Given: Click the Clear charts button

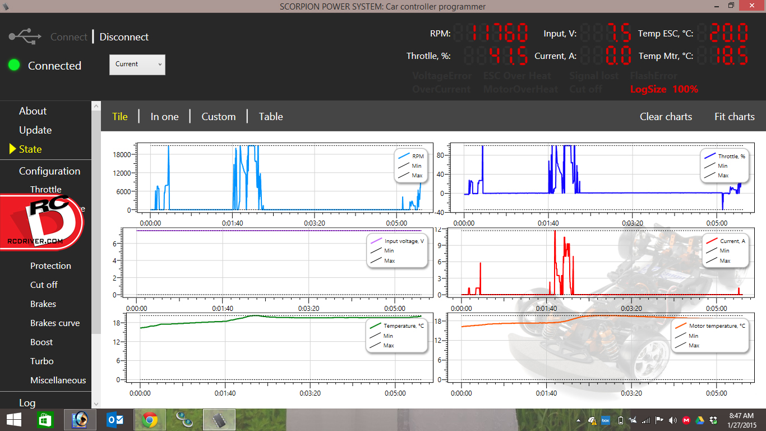Looking at the screenshot, I should 666,117.
